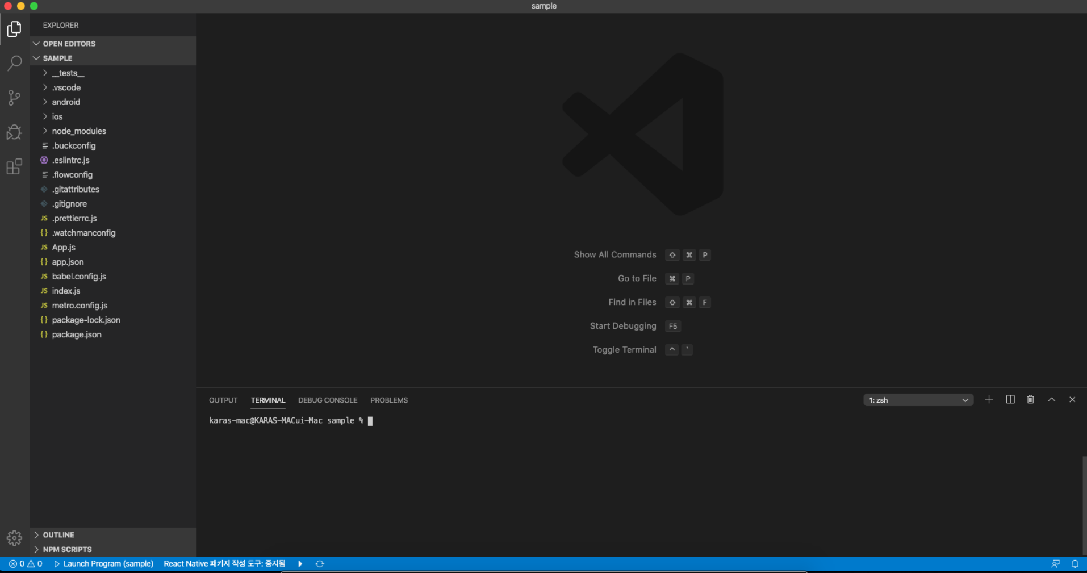Click the EXPLORER panel title
Viewport: 1087px width, 573px height.
[61, 25]
